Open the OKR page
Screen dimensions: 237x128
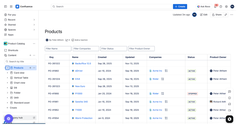click(x=16, y=98)
